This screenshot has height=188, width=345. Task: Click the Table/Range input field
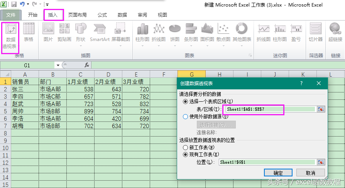pos(271,109)
